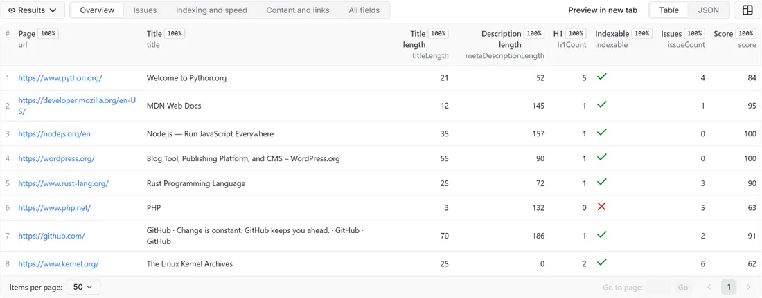Open the https://www.php.net/ link

55,207
